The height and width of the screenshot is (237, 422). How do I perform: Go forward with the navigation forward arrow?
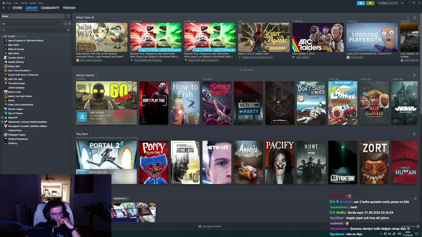click(x=9, y=8)
